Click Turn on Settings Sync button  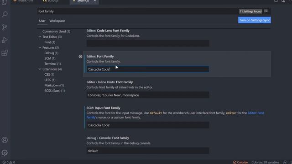pyautogui.click(x=255, y=20)
